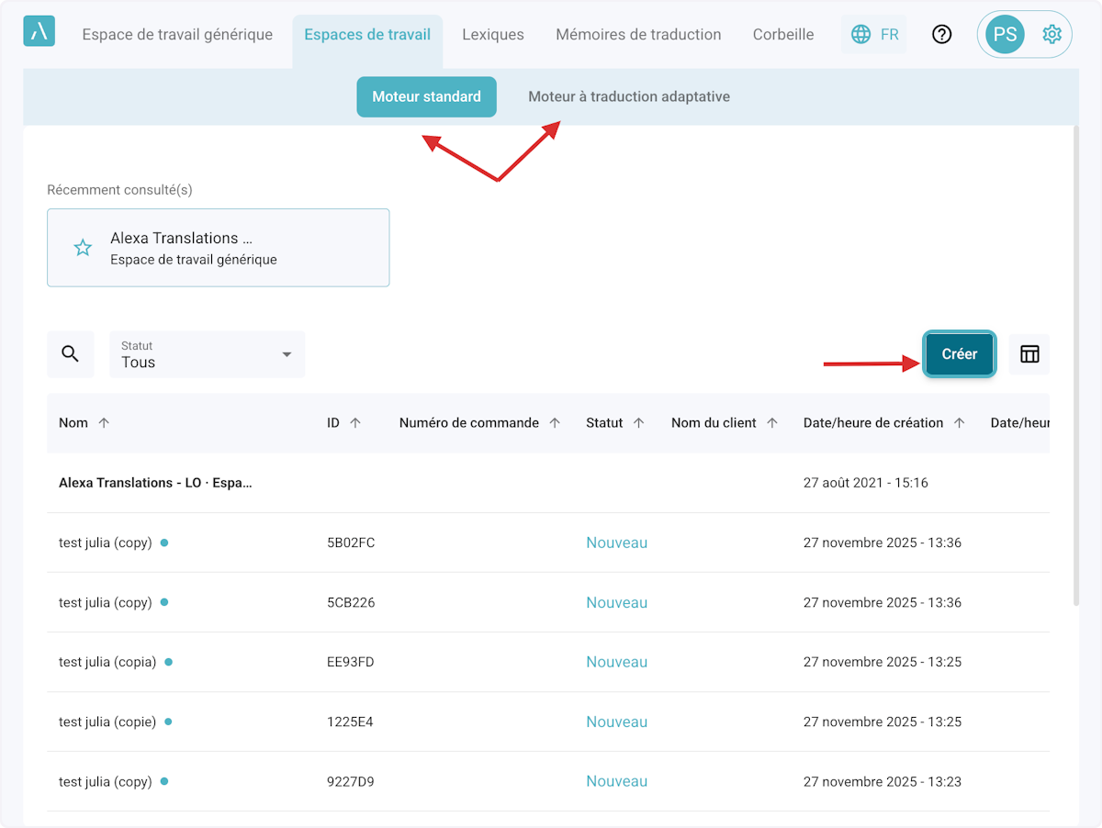The height and width of the screenshot is (828, 1102).
Task: Open the help question mark icon
Action: point(941,35)
